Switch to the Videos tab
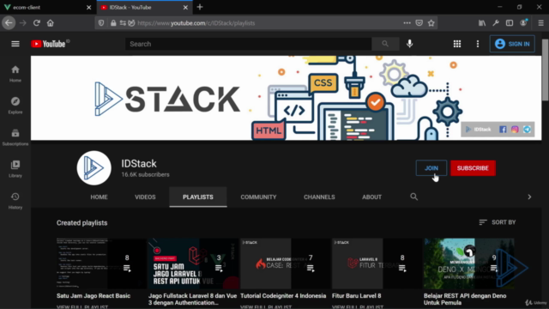Image resolution: width=549 pixels, height=309 pixels. tap(145, 197)
